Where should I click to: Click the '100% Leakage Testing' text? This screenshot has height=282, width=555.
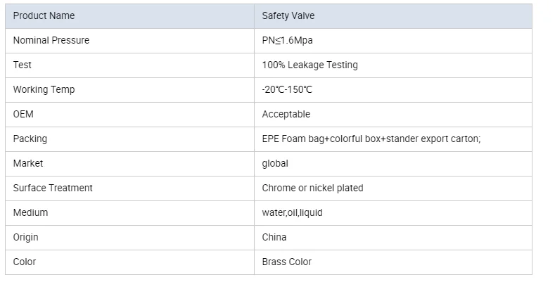[x=310, y=65]
